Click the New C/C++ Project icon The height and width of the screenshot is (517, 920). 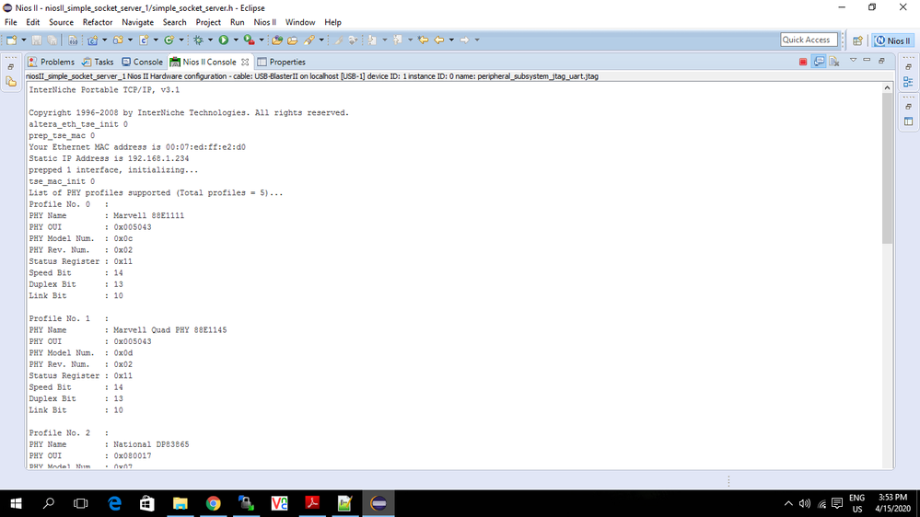tap(92, 40)
